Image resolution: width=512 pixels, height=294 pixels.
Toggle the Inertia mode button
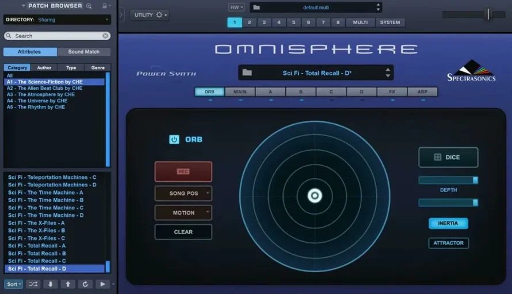(448, 223)
